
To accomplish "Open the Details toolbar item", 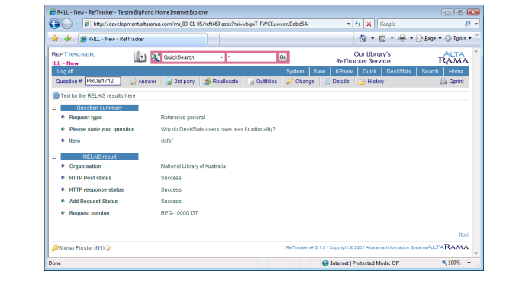I will click(x=337, y=82).
